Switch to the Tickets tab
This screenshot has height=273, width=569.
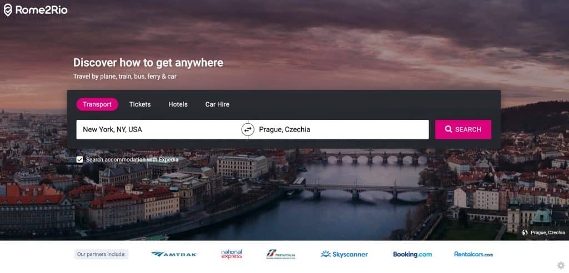click(139, 104)
